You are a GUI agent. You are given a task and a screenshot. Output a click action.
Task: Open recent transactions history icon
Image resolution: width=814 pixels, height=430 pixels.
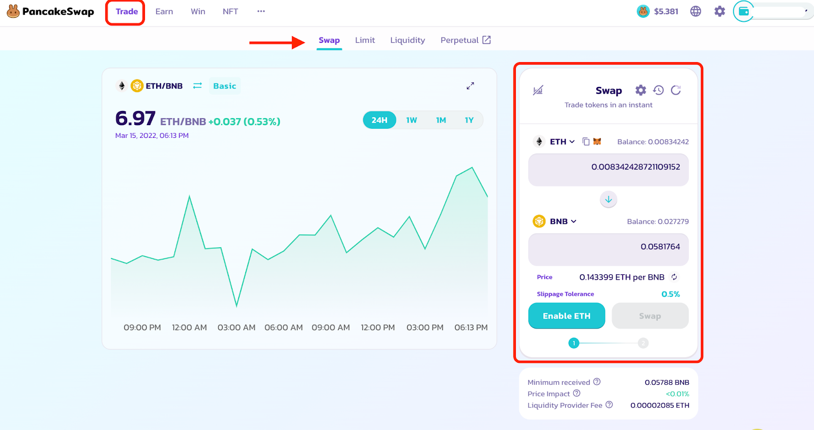(x=658, y=90)
